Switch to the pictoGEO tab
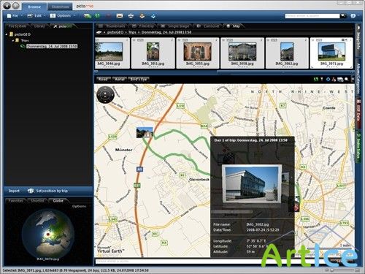The width and height of the screenshot is (365, 274). [x=63, y=26]
